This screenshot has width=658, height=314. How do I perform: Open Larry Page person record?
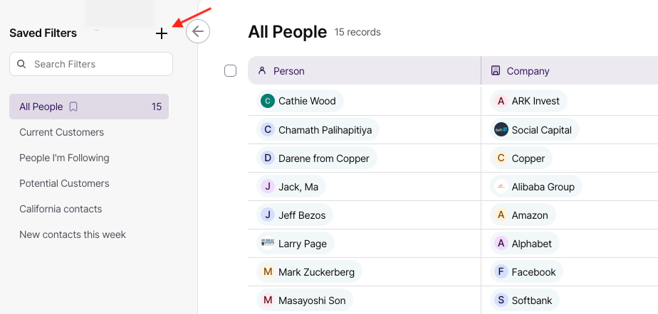point(296,243)
